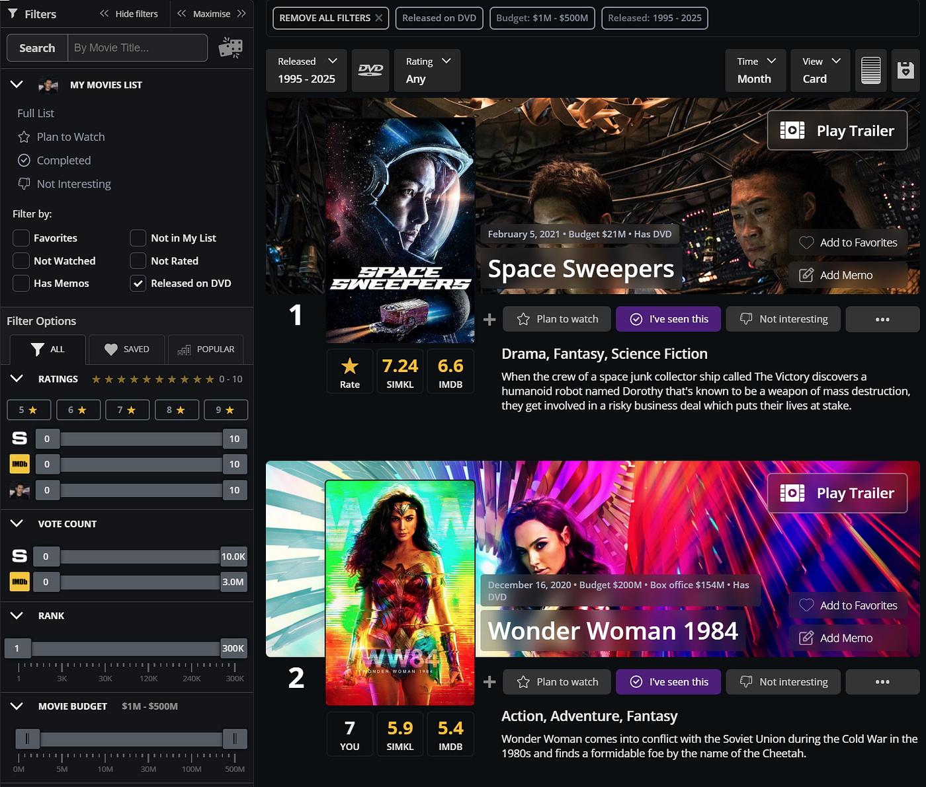Remove all filters

pos(331,18)
